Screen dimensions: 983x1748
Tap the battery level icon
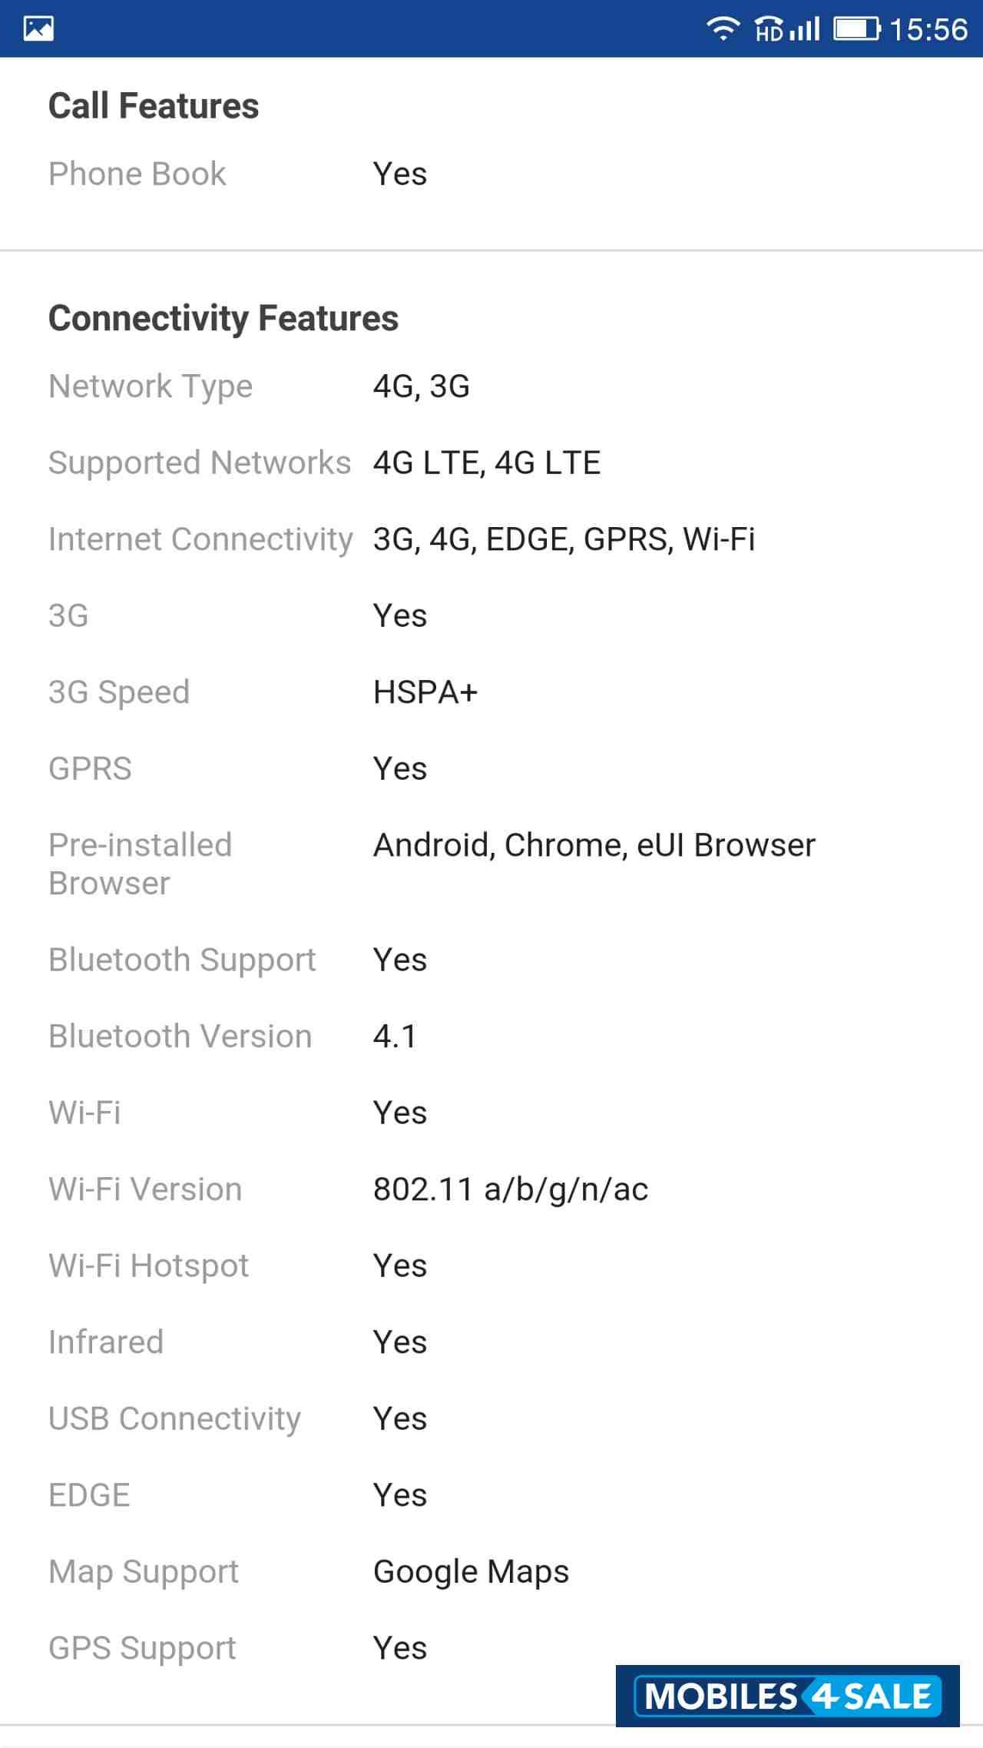point(856,29)
